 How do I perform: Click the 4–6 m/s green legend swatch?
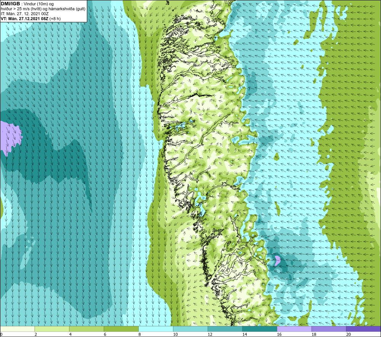coord(86,329)
